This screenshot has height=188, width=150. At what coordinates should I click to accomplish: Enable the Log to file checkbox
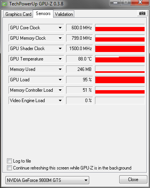tap(9, 161)
